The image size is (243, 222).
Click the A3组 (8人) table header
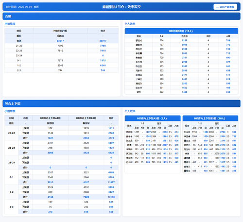(153, 119)
